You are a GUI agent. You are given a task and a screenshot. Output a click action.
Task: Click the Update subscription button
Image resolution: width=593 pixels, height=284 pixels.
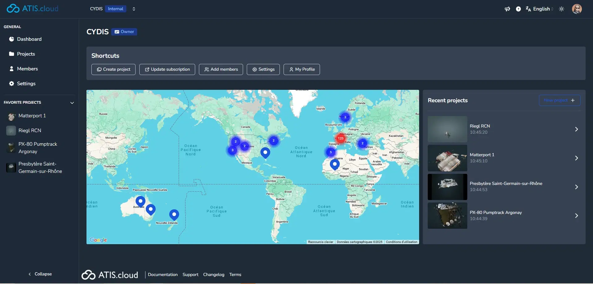[167, 69]
